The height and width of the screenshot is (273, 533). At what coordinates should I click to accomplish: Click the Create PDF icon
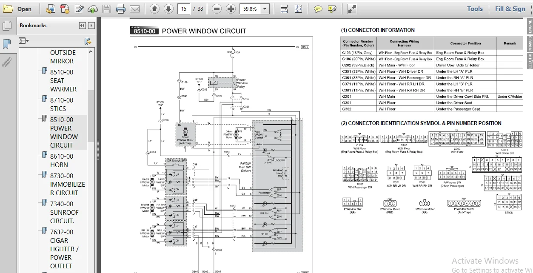[x=64, y=9]
